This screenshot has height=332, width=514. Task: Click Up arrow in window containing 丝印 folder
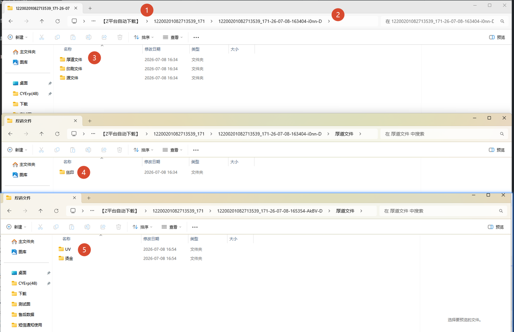click(41, 134)
